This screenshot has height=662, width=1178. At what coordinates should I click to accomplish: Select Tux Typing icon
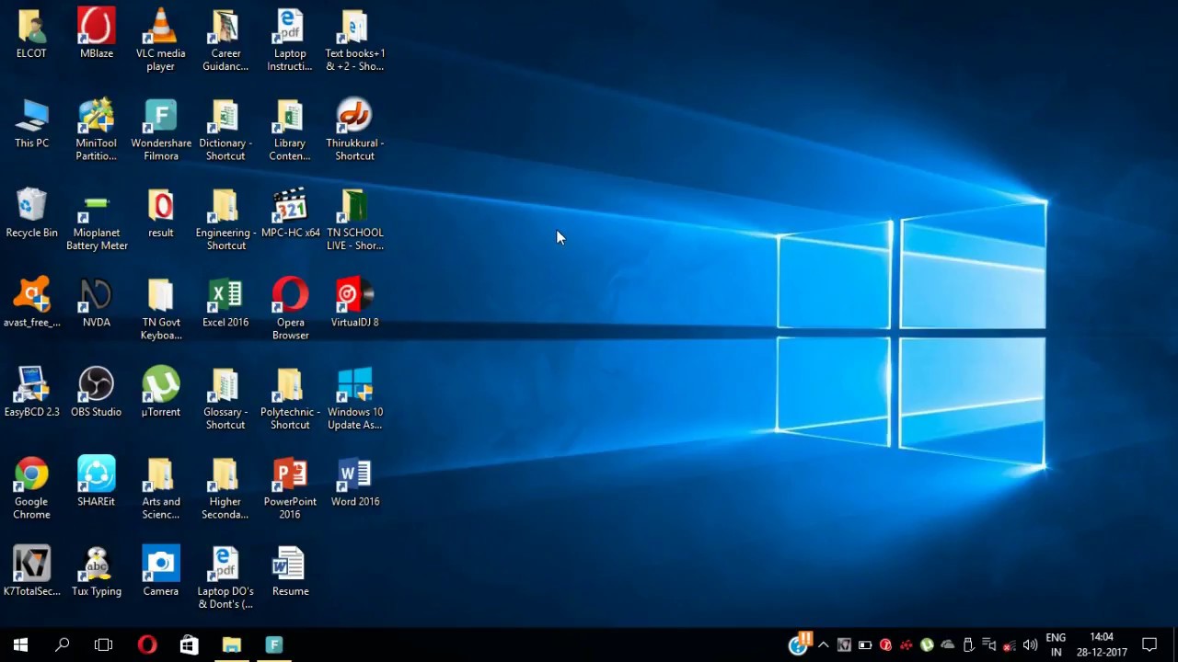pos(97,572)
